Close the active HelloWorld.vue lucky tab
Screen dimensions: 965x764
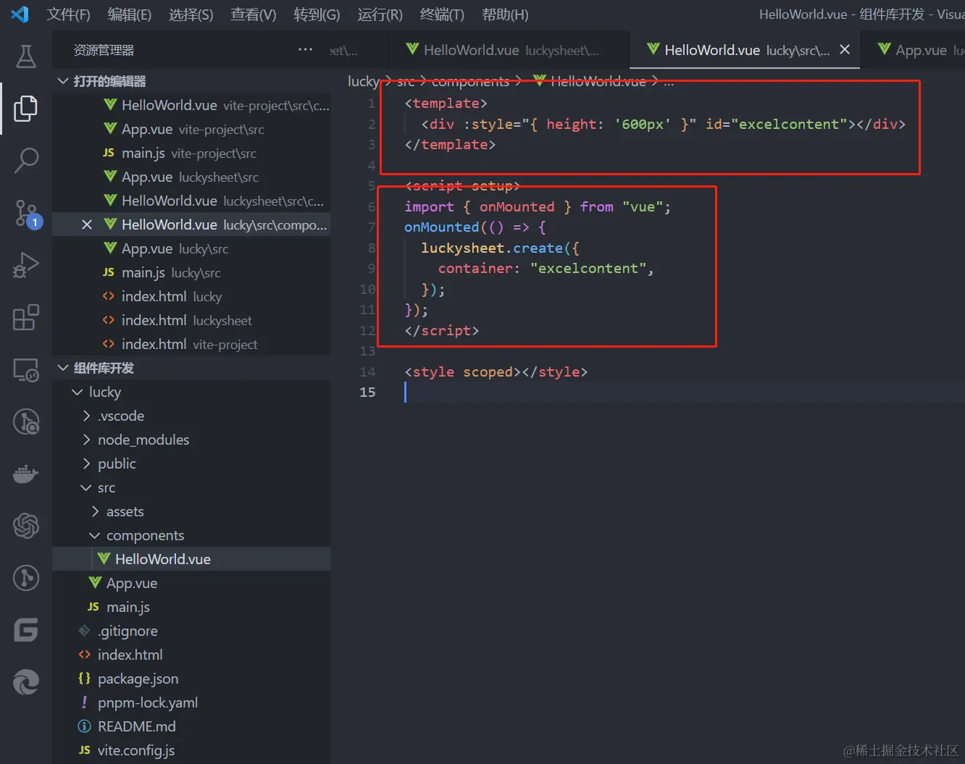[845, 49]
